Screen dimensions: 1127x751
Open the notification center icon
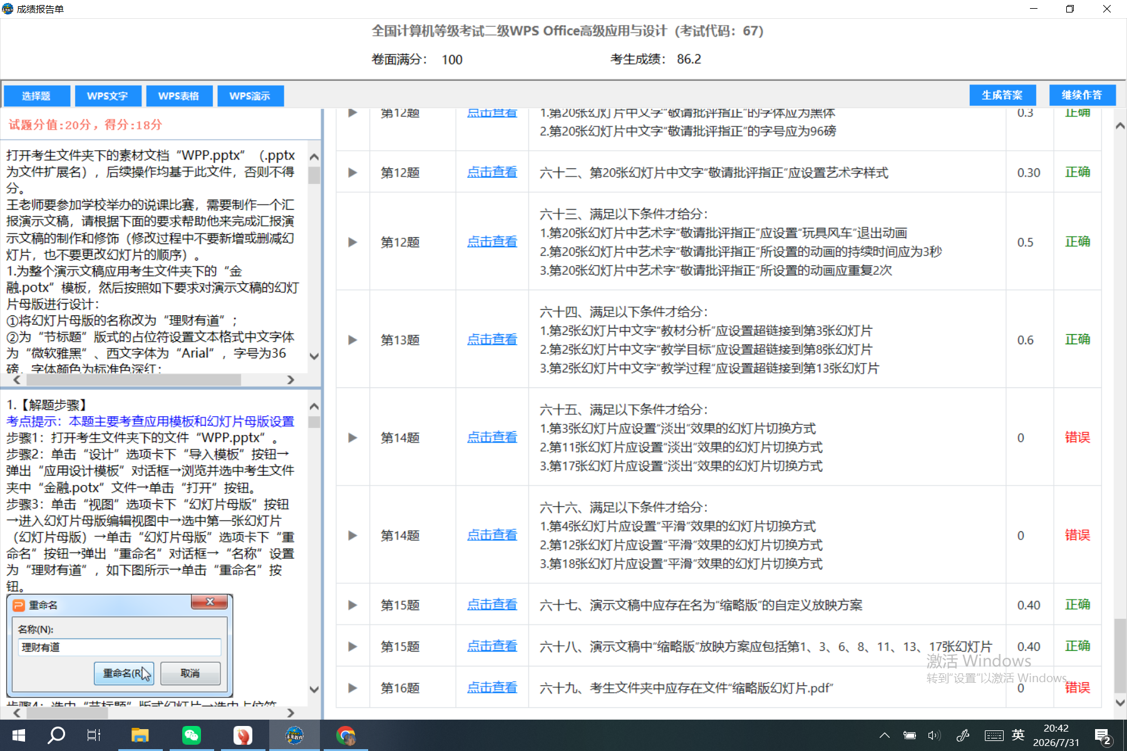pos(1103,736)
